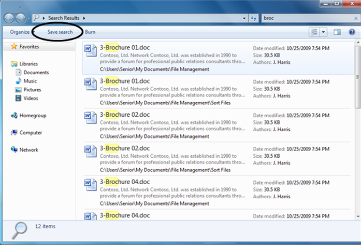361x246 pixels.
Task: Click Save search in the toolbar
Action: (60, 32)
